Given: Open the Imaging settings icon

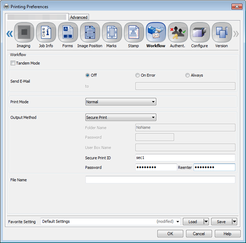Looking at the screenshot, I should point(24,32).
